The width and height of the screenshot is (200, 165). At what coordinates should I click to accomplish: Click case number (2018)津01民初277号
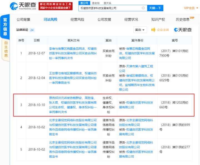tap(174, 149)
